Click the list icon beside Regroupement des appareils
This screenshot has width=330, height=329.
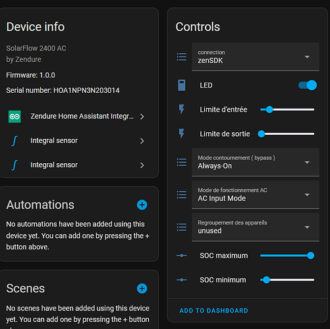[x=182, y=227]
